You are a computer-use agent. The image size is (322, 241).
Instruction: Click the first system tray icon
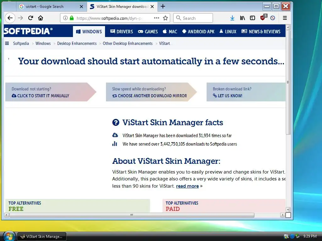click(286, 236)
